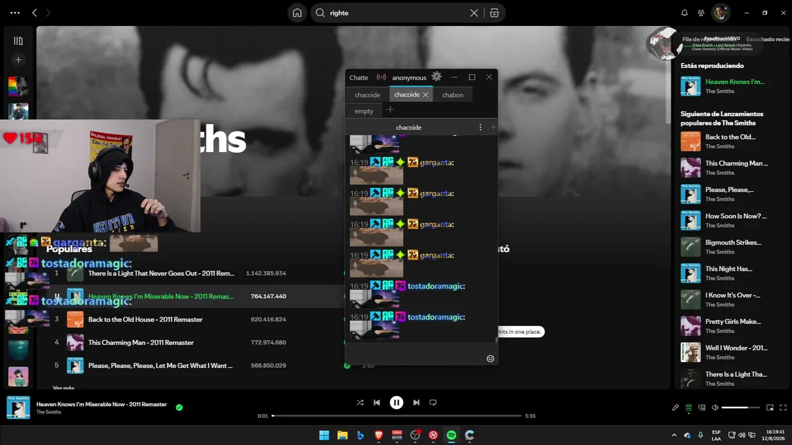Mute Spotify with the speaker icon
792x445 pixels.
715,408
